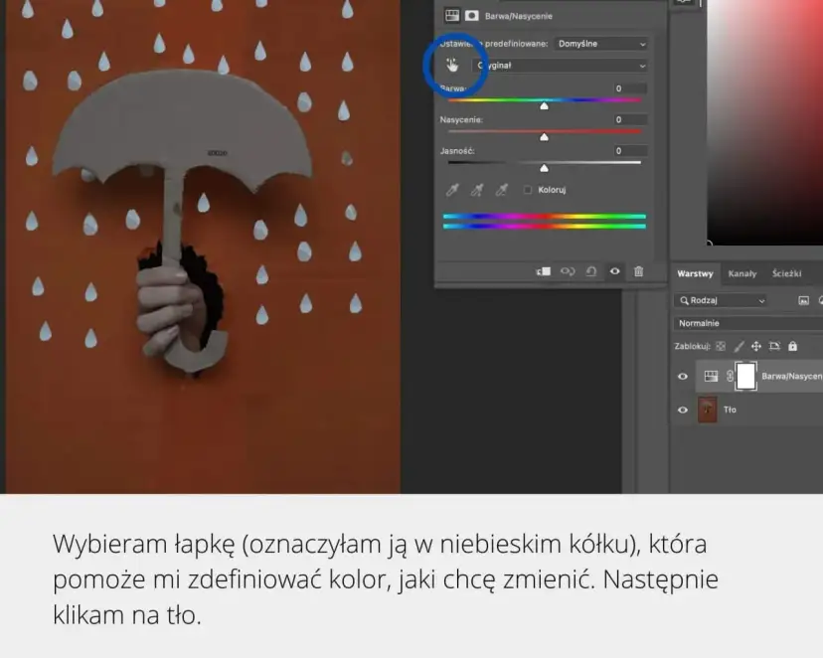Click the reset adjustment defaults arrow icon
This screenshot has height=658, width=823.
[x=592, y=271]
